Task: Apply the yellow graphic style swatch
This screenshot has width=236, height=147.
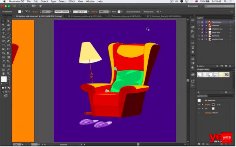Action: click(x=221, y=74)
